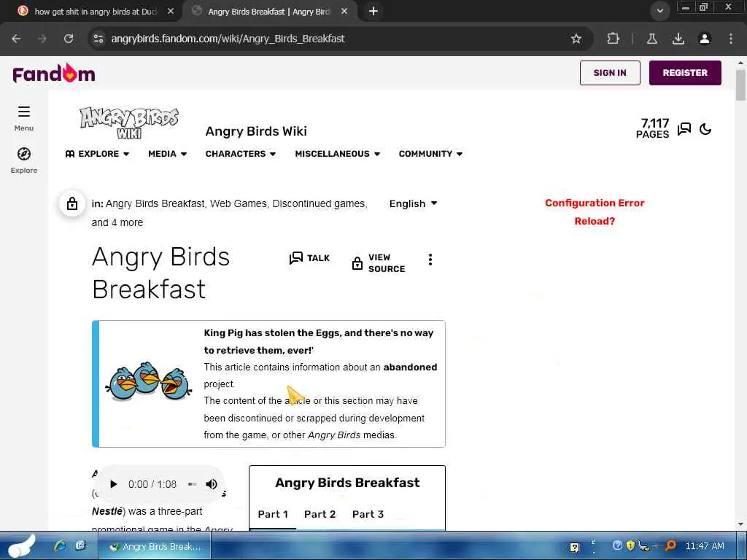
Task: Select the Part 2 infobox tab
Action: click(320, 514)
